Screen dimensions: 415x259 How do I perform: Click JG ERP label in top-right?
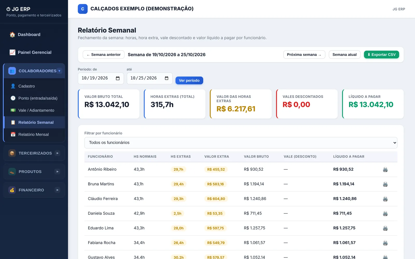(399, 9)
